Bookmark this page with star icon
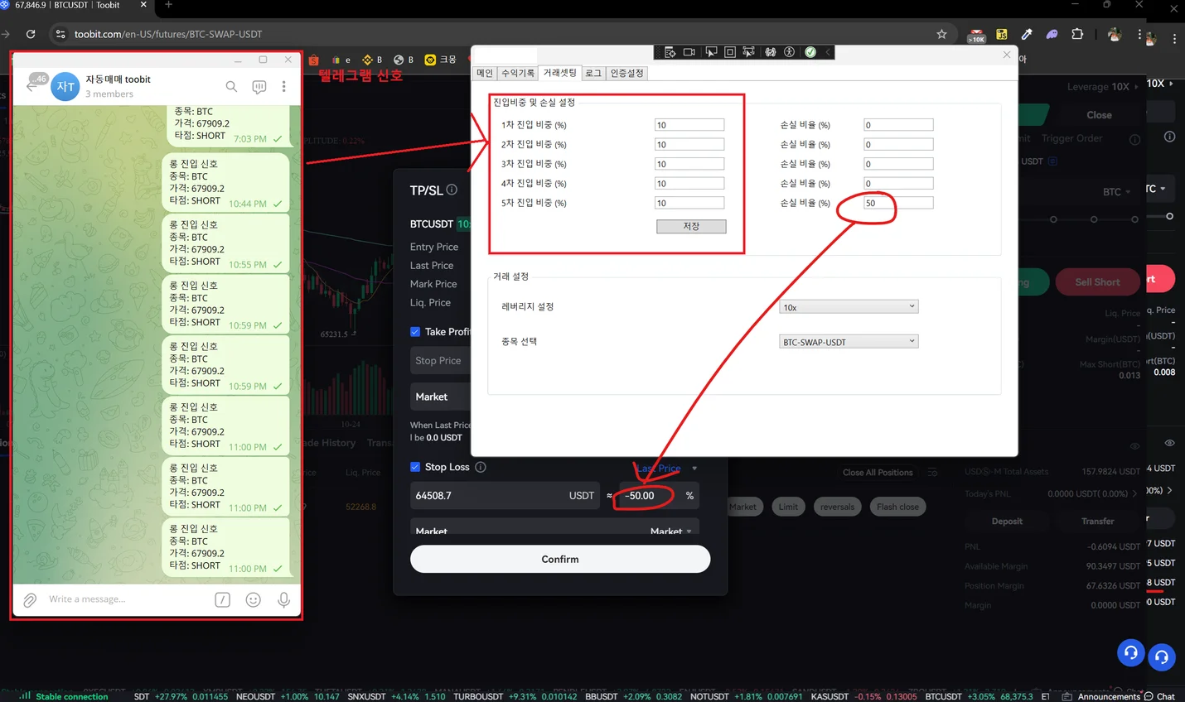1185x702 pixels. pos(941,34)
